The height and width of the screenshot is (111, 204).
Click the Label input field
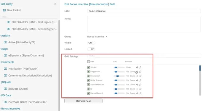[144, 11]
